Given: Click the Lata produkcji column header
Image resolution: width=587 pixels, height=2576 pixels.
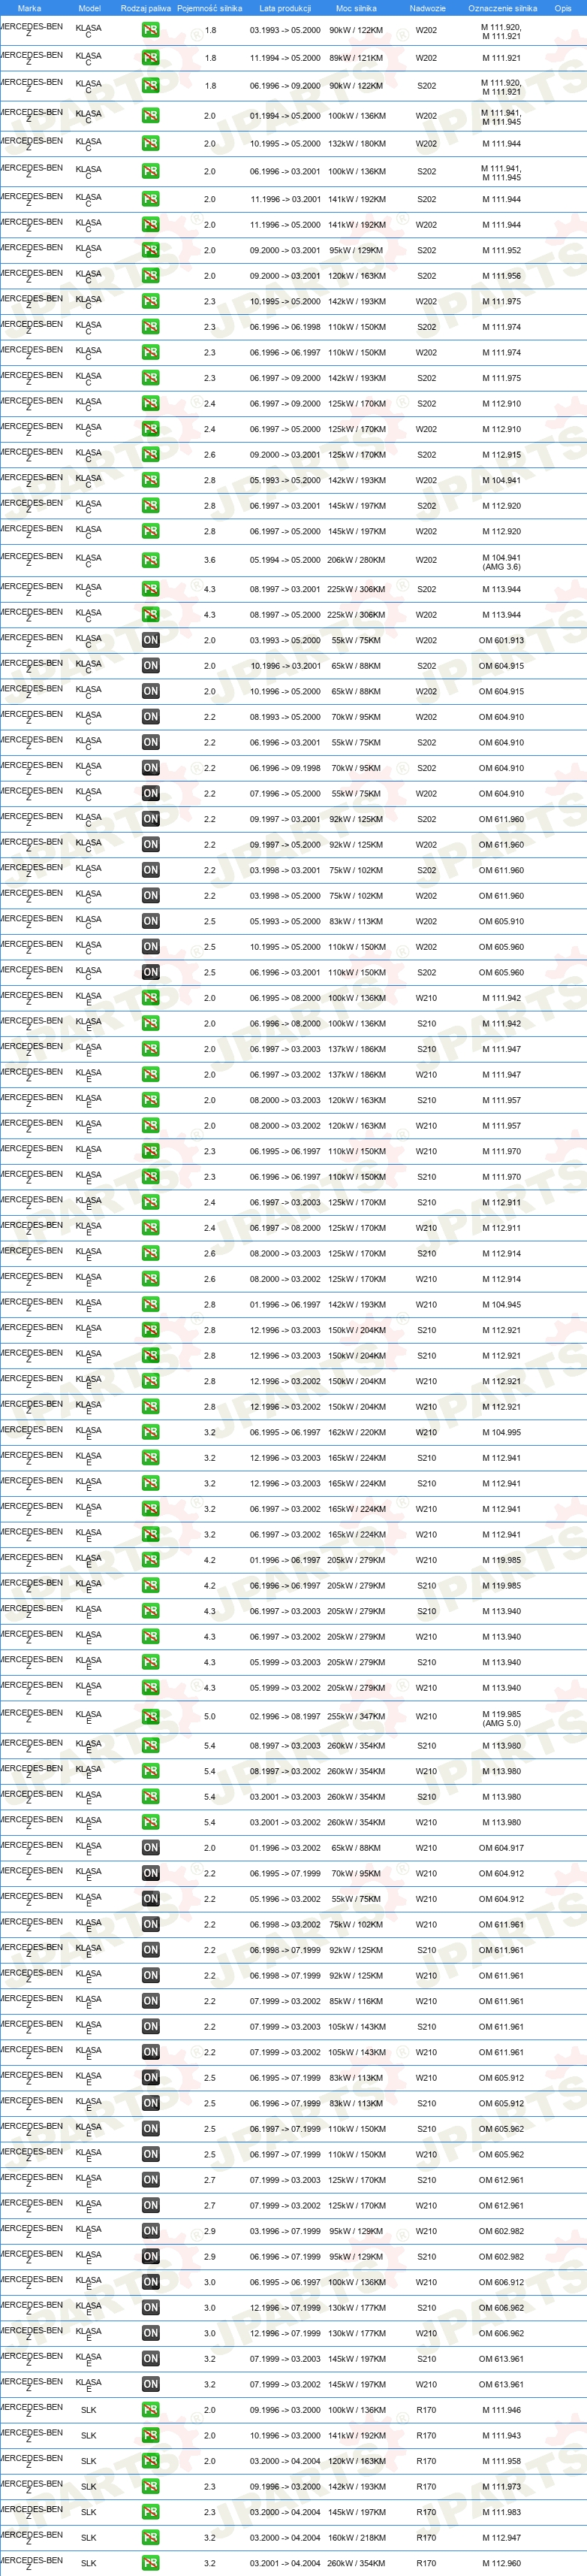Looking at the screenshot, I should point(285,8).
